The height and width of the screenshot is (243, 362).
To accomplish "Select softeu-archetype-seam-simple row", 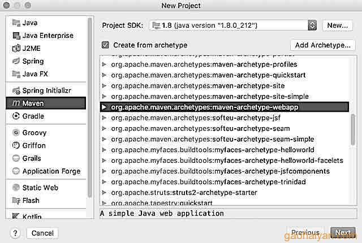I will coord(225,139).
